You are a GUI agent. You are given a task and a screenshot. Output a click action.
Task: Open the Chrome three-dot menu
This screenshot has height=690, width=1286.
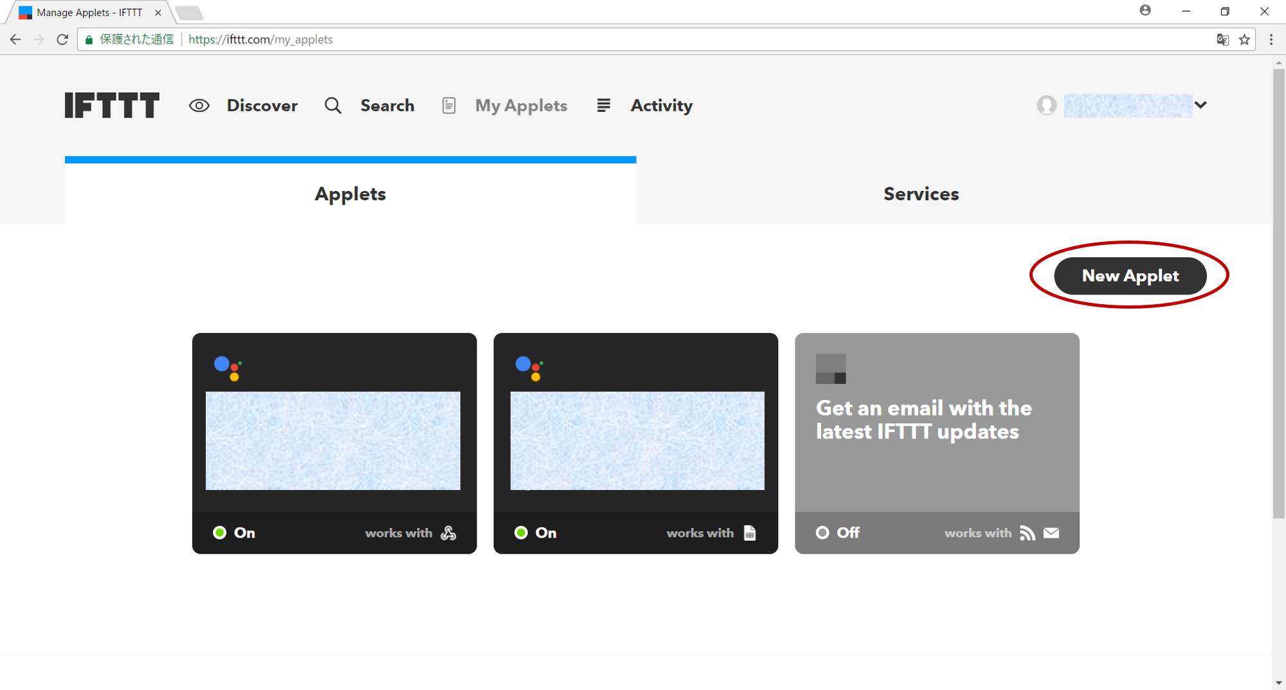[1271, 40]
